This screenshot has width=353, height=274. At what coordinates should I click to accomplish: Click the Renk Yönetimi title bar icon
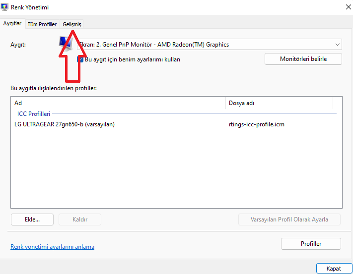[x=4, y=7]
